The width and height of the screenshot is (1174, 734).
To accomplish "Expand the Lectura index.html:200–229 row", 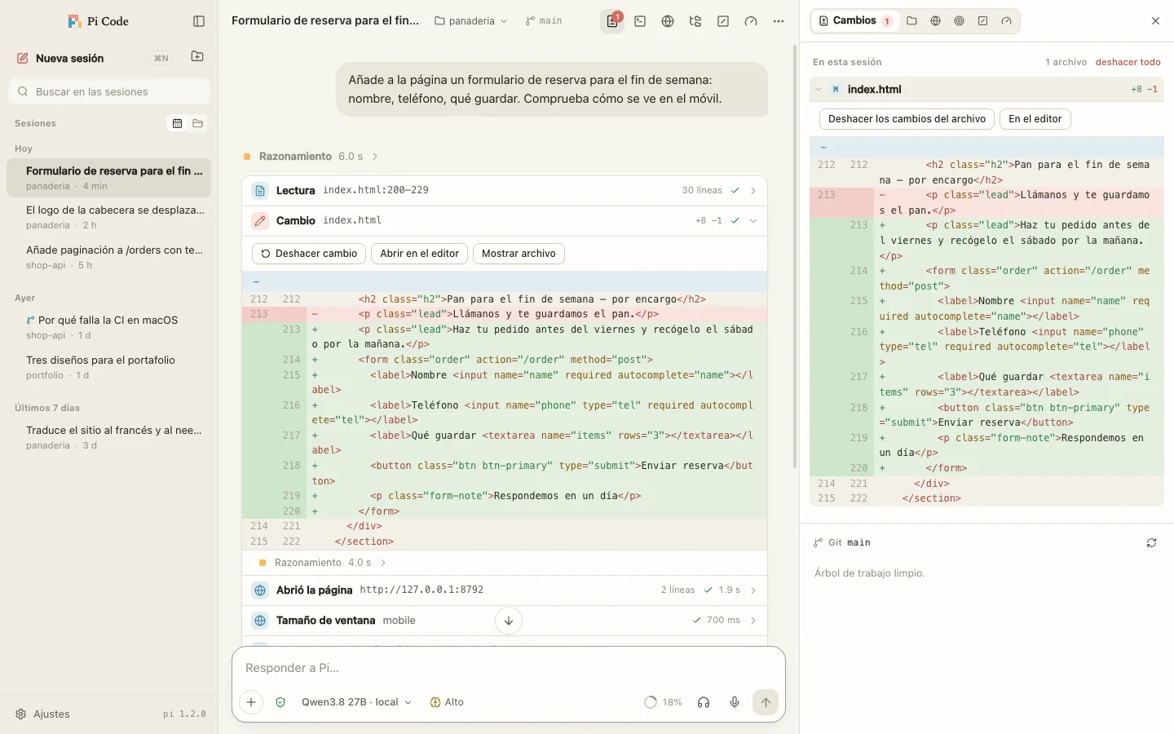I will point(505,190).
